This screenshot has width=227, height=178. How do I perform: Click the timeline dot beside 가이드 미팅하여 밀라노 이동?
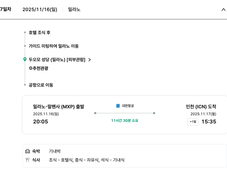tap(25, 46)
